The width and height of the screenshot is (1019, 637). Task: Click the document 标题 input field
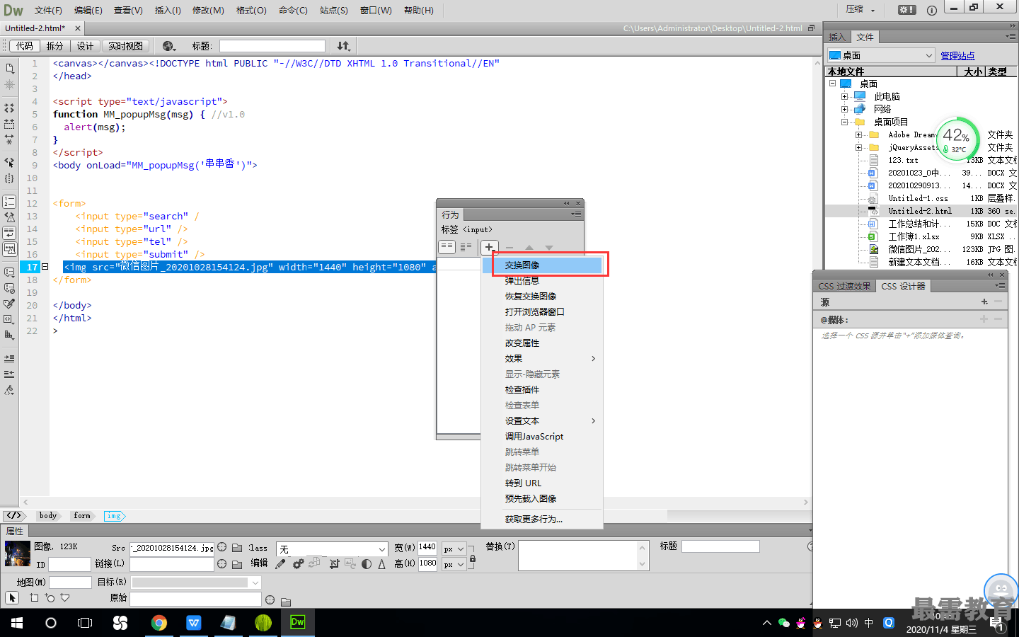(x=272, y=46)
